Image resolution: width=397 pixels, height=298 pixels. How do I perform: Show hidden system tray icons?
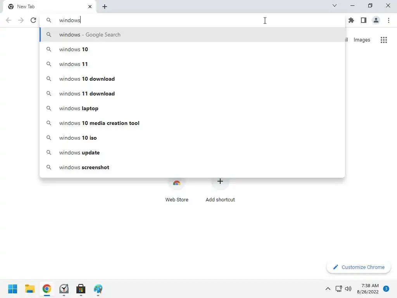click(328, 289)
